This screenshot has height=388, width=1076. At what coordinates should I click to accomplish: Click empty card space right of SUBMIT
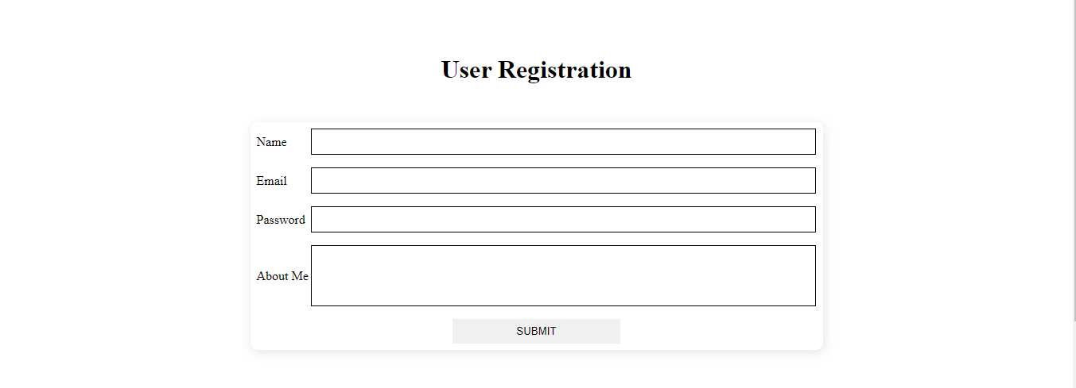[721, 331]
